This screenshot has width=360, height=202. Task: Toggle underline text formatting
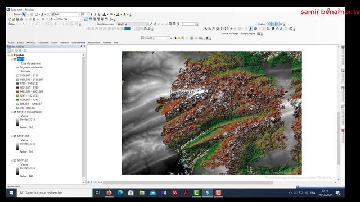99,15
